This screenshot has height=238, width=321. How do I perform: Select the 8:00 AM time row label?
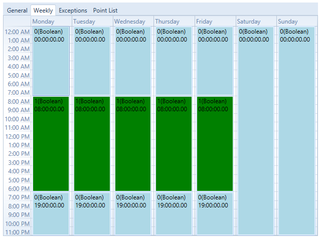18,101
